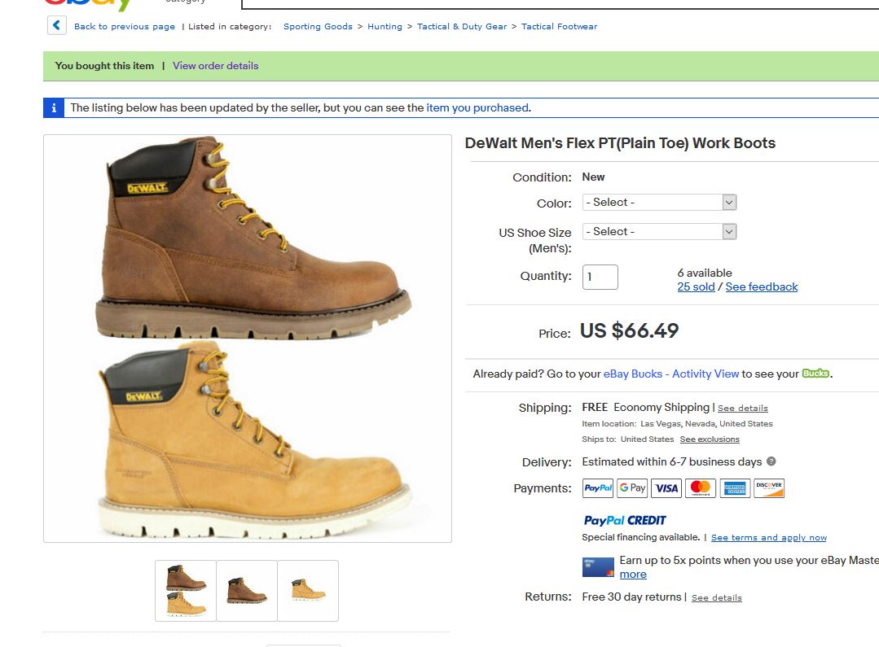
Task: Click 'more' link under eBay Mastercard offer
Action: [x=633, y=575]
